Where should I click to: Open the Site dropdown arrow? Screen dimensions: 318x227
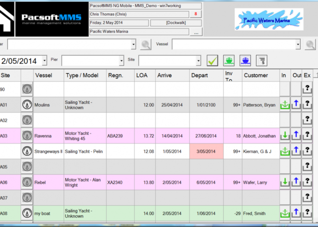pyautogui.click(x=199, y=60)
